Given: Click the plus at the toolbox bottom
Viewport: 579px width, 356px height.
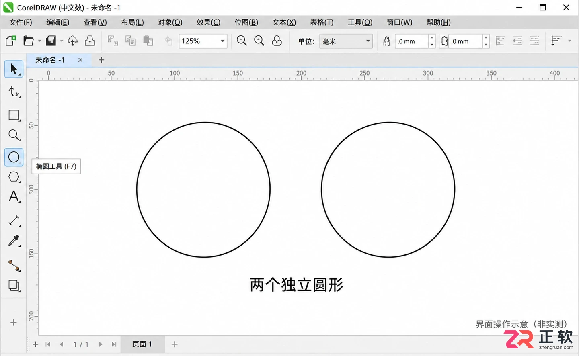Looking at the screenshot, I should 14,323.
